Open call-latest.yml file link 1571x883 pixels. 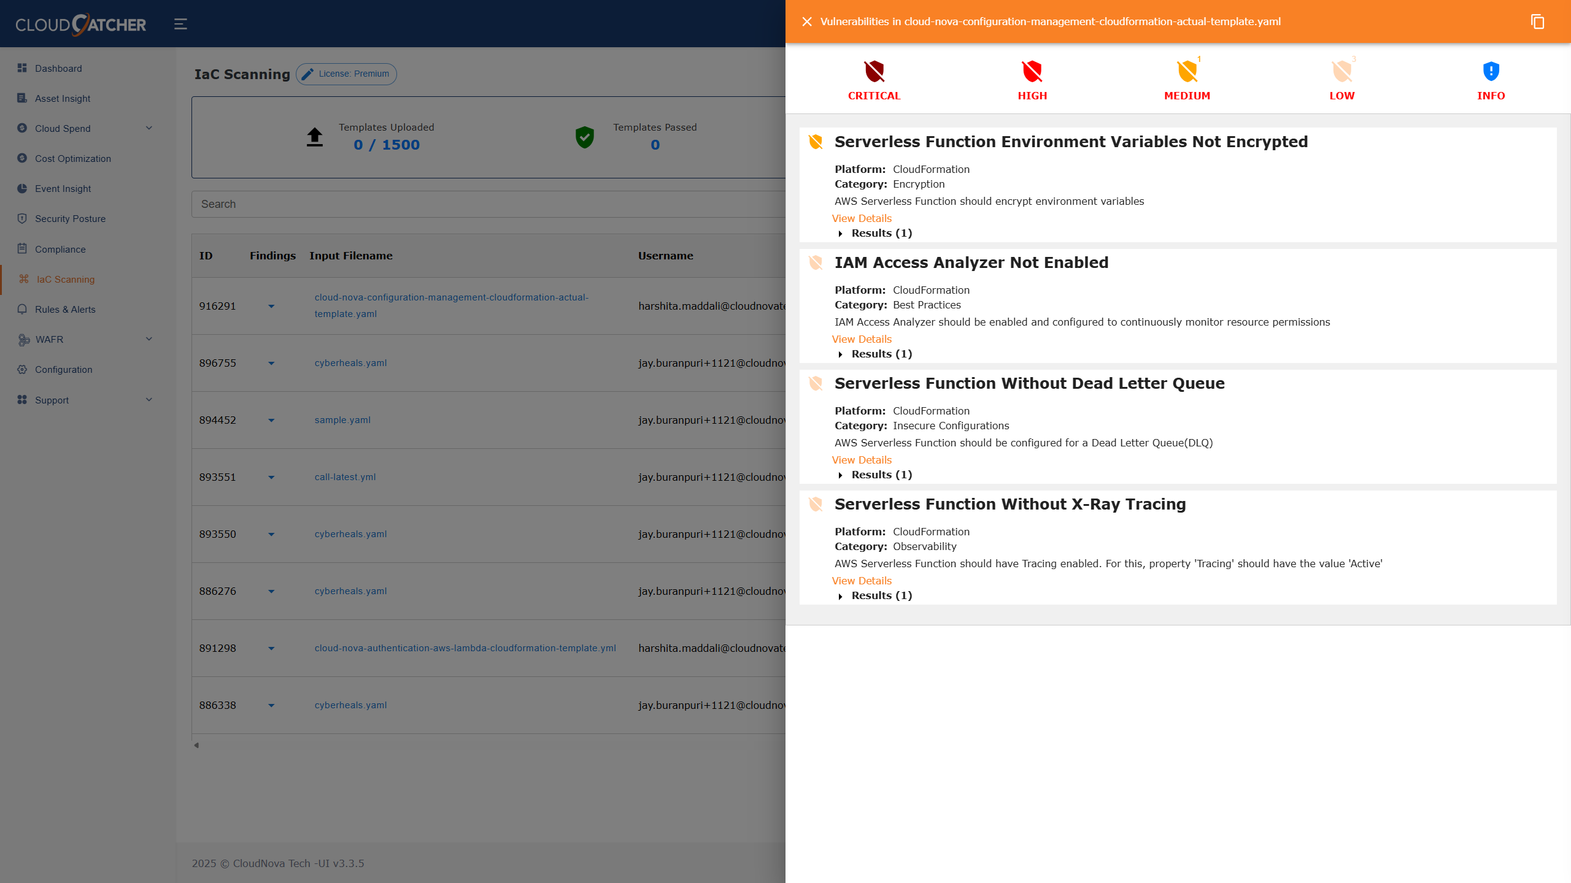pyautogui.click(x=345, y=477)
